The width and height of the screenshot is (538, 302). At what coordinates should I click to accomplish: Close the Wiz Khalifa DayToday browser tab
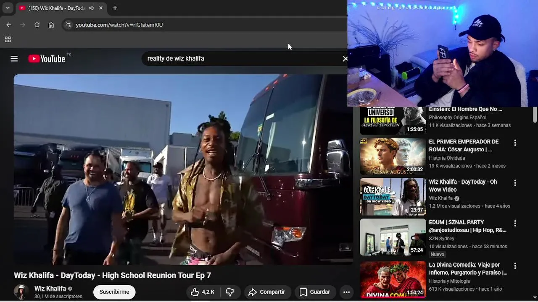click(x=101, y=8)
